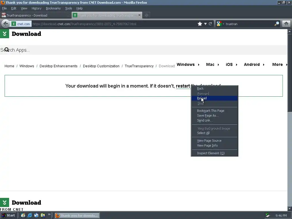Image resolution: width=292 pixels, height=219 pixels.
Task: Switch to TrueTransparency - Download tab
Action: coord(35,15)
